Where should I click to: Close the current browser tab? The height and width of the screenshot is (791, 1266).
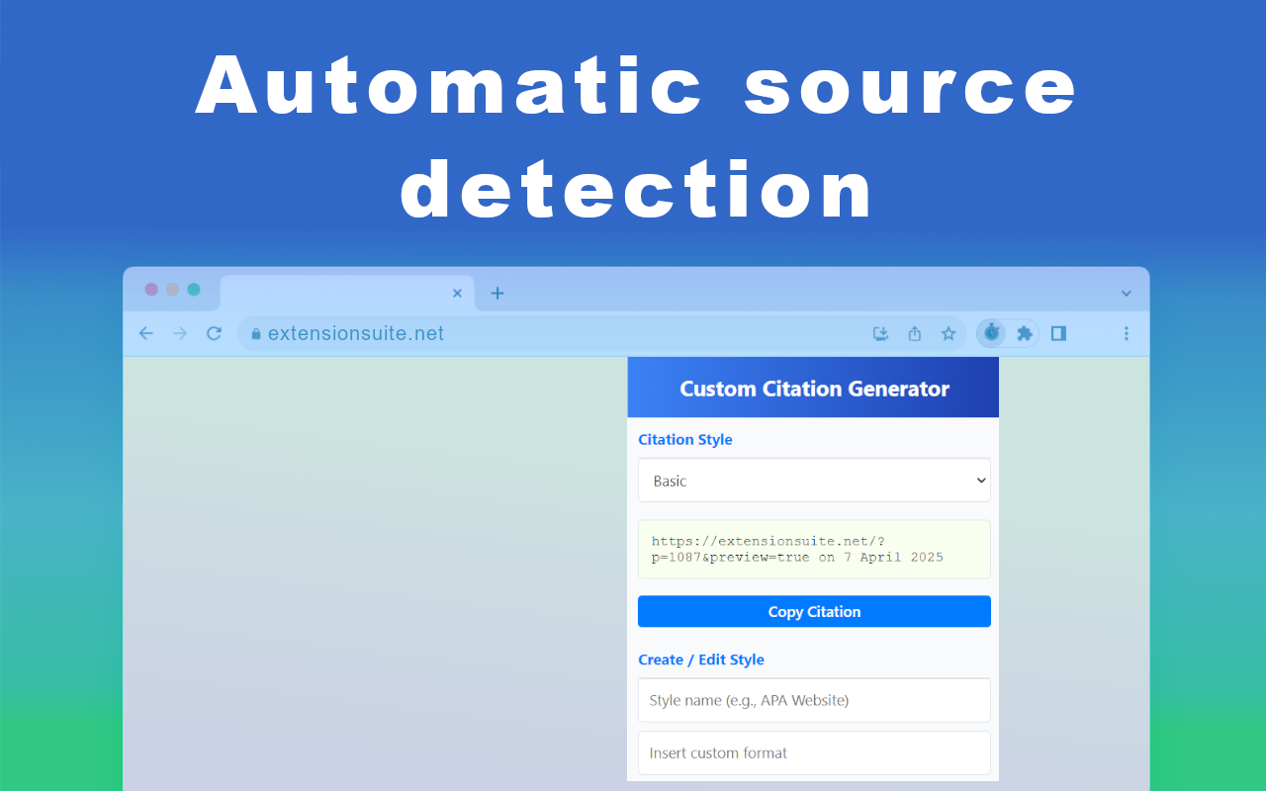coord(457,293)
